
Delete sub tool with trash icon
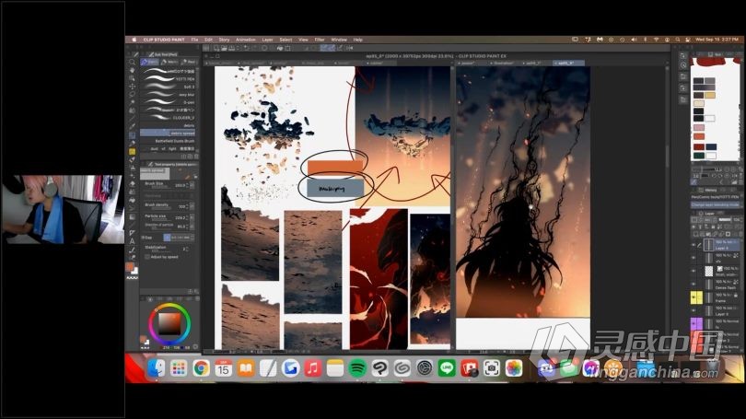[x=196, y=157]
